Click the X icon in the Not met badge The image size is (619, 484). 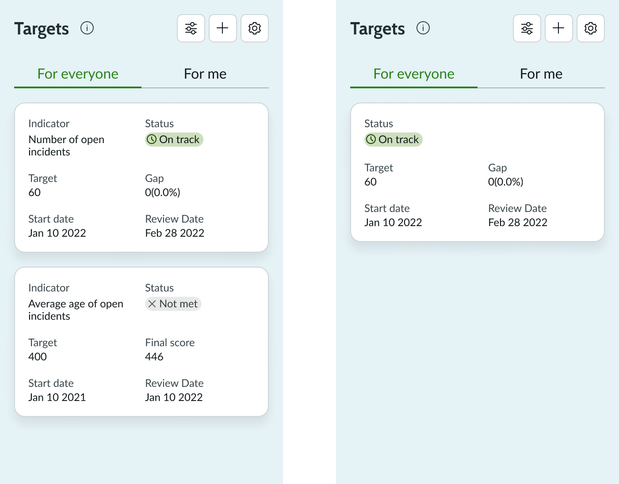(152, 304)
